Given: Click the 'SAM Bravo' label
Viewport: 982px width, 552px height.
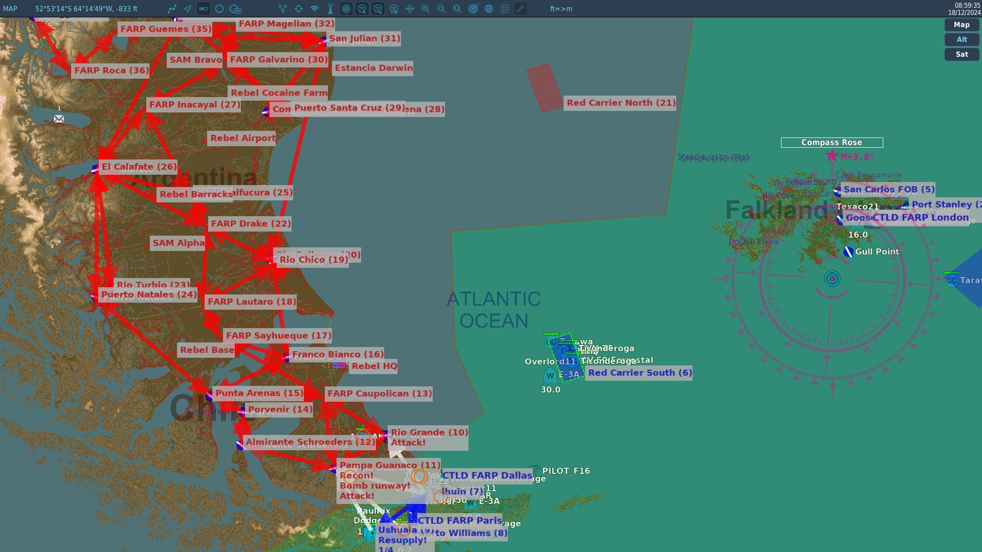Looking at the screenshot, I should (195, 60).
